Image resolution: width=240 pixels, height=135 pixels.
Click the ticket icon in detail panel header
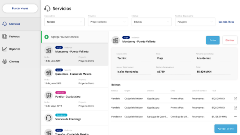tap(116, 40)
